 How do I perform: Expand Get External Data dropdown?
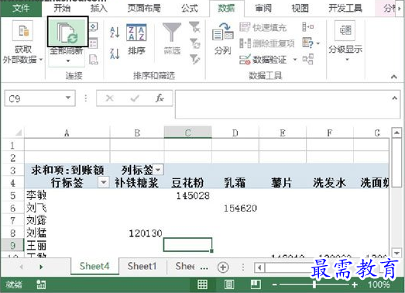coord(41,60)
